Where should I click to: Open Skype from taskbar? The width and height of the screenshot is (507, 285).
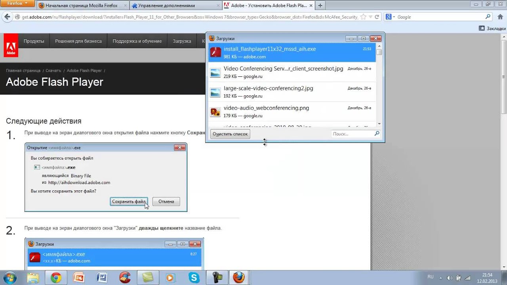tap(194, 278)
